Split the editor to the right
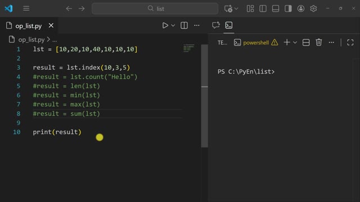The height and width of the screenshot is (202, 360). coord(184,25)
